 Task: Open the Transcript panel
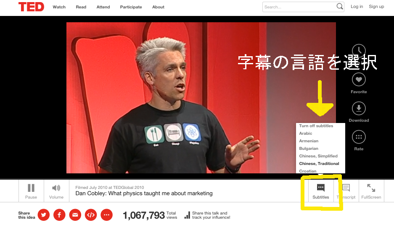click(346, 191)
